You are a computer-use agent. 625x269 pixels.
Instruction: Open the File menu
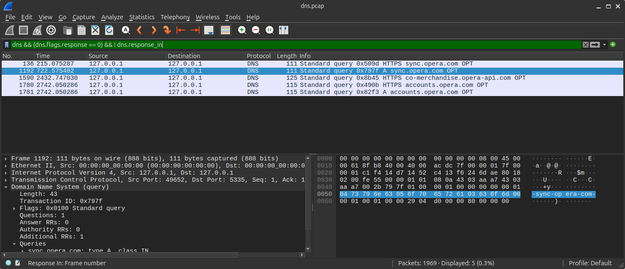10,17
